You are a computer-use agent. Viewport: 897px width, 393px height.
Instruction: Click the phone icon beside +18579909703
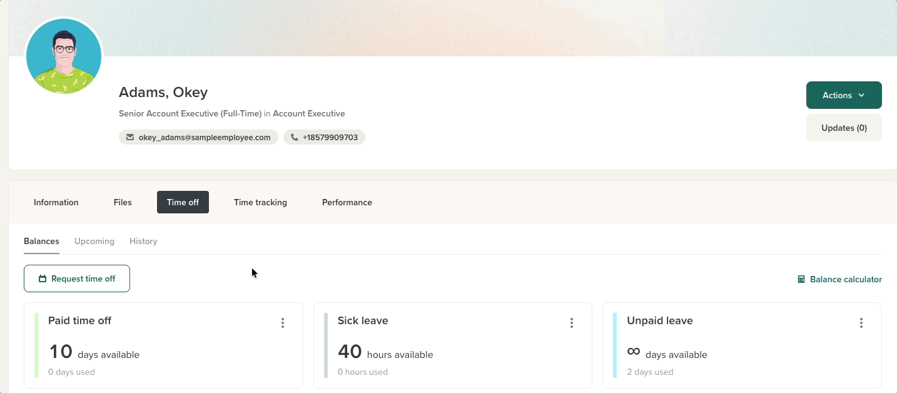click(x=295, y=137)
